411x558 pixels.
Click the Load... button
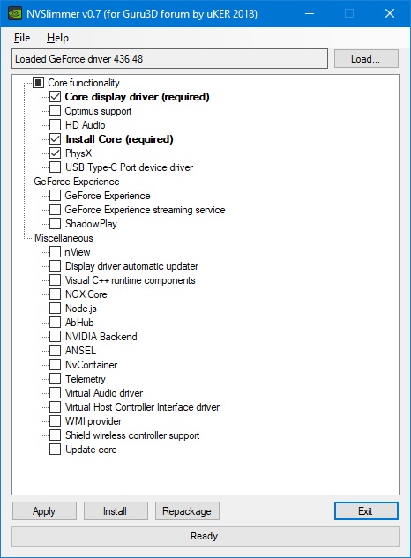pyautogui.click(x=366, y=59)
